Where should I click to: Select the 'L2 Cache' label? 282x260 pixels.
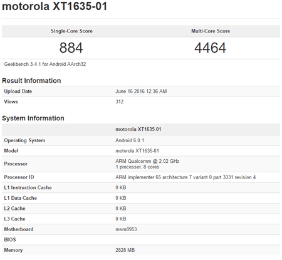click(14, 209)
